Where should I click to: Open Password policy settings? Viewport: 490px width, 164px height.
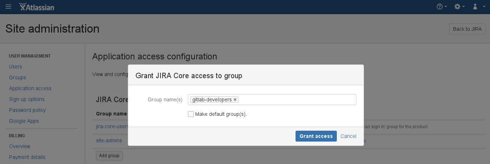pyautogui.click(x=27, y=110)
